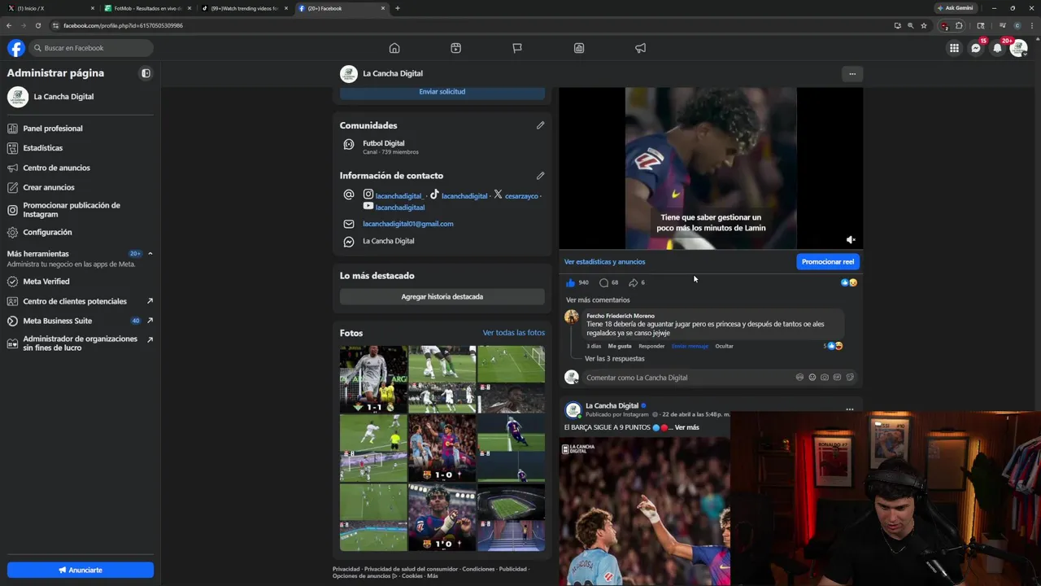
Task: Open the Pages flag icon
Action: tap(517, 48)
